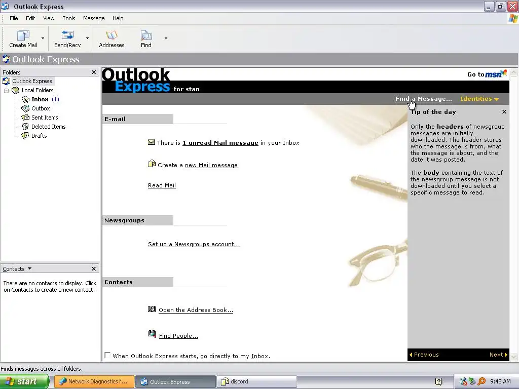Close the Contacts pane
The image size is (519, 389).
point(94,268)
